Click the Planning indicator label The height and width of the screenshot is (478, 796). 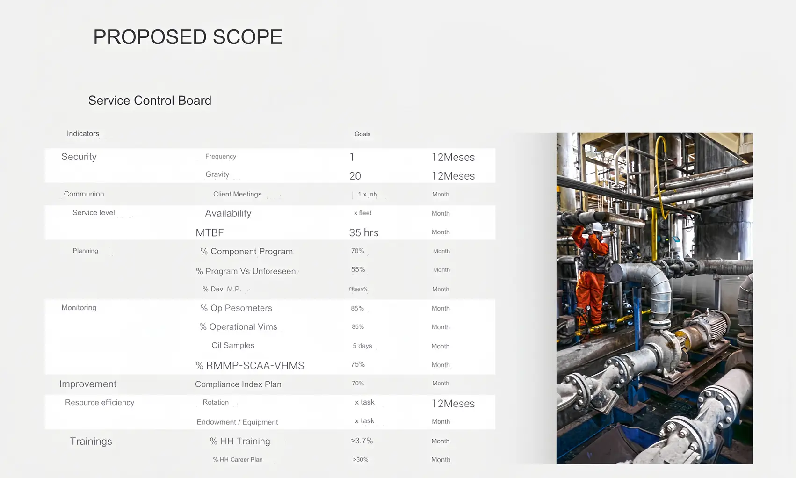85,251
